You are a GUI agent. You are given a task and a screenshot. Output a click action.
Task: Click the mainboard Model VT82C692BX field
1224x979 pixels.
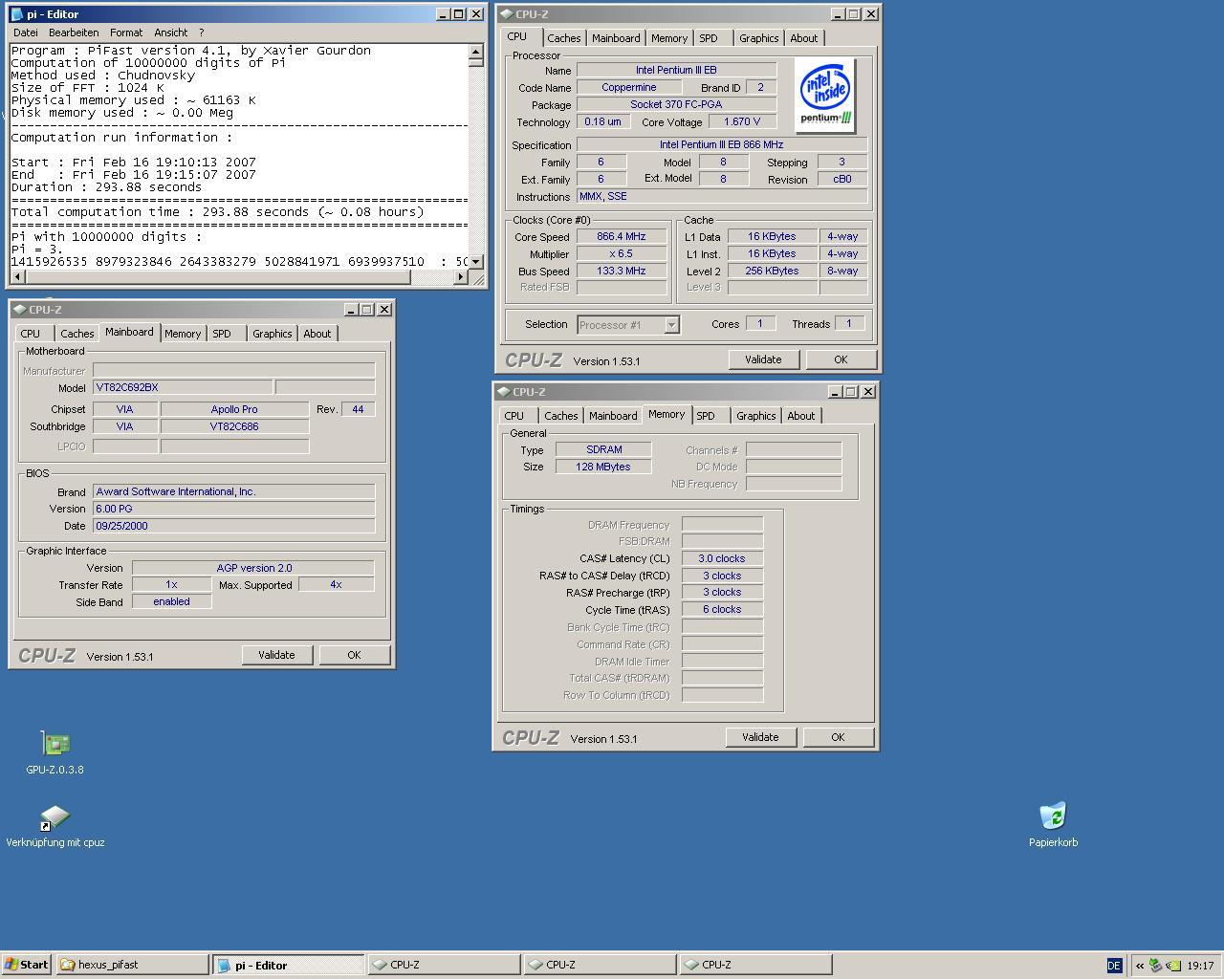(183, 388)
